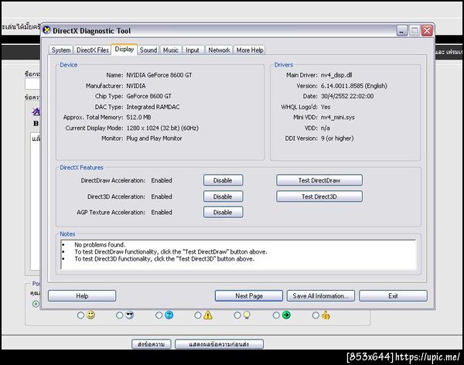Open the Help button

[x=82, y=295]
